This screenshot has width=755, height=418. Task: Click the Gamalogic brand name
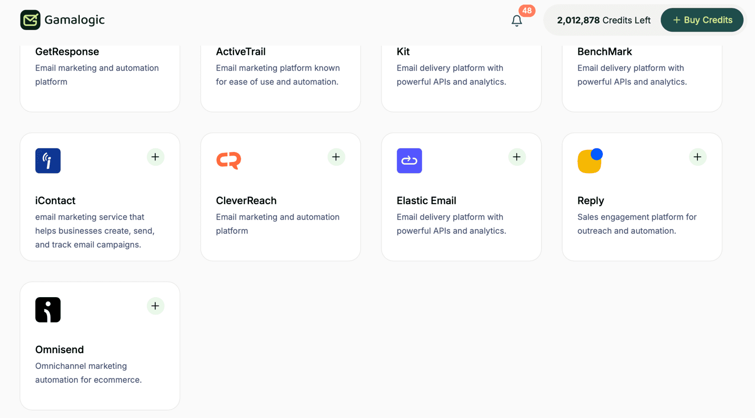(74, 20)
